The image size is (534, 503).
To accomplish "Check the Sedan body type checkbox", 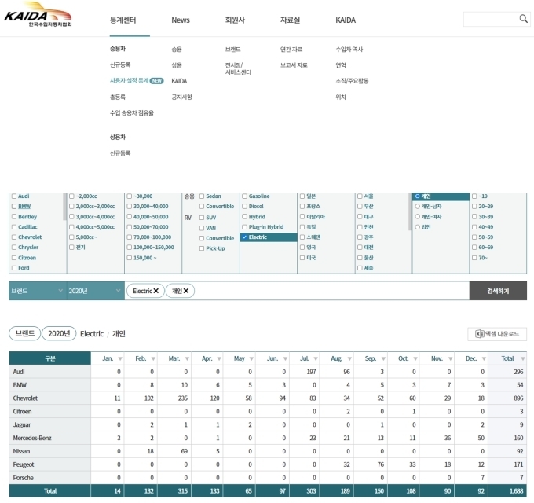I will pyautogui.click(x=202, y=196).
